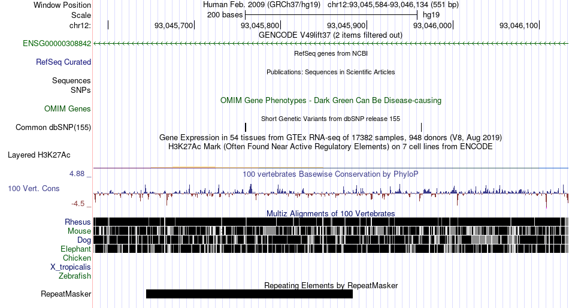Select the OMIM Genes track label
This screenshot has height=308, width=569.
pyautogui.click(x=68, y=108)
